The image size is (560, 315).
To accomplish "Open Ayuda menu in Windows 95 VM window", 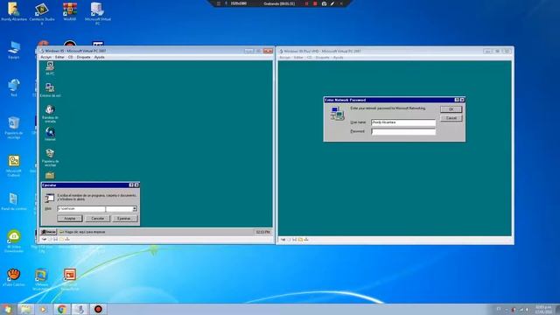I will [99, 57].
